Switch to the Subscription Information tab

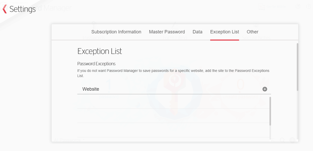pos(116,32)
